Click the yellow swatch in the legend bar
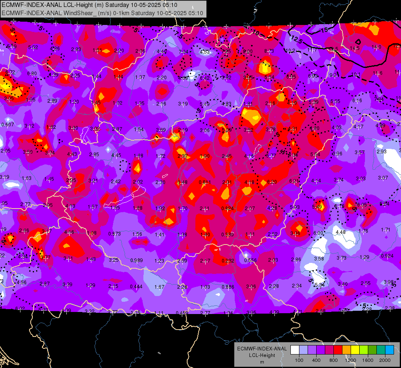Viewport: 401px width, 368px height. point(355,350)
